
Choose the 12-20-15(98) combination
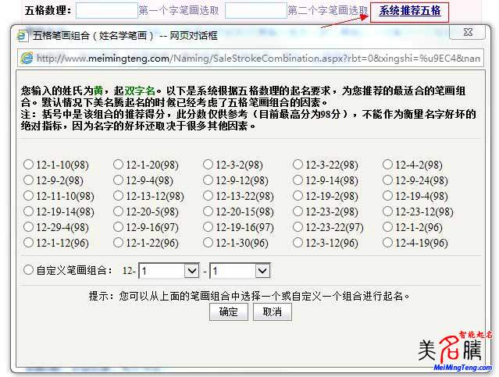pyautogui.click(x=209, y=212)
